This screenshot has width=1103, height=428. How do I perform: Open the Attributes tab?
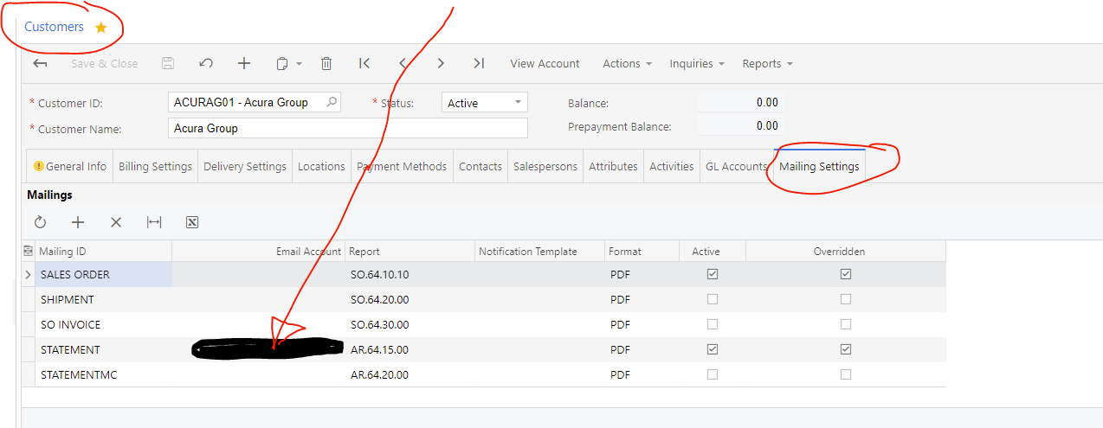[613, 166]
